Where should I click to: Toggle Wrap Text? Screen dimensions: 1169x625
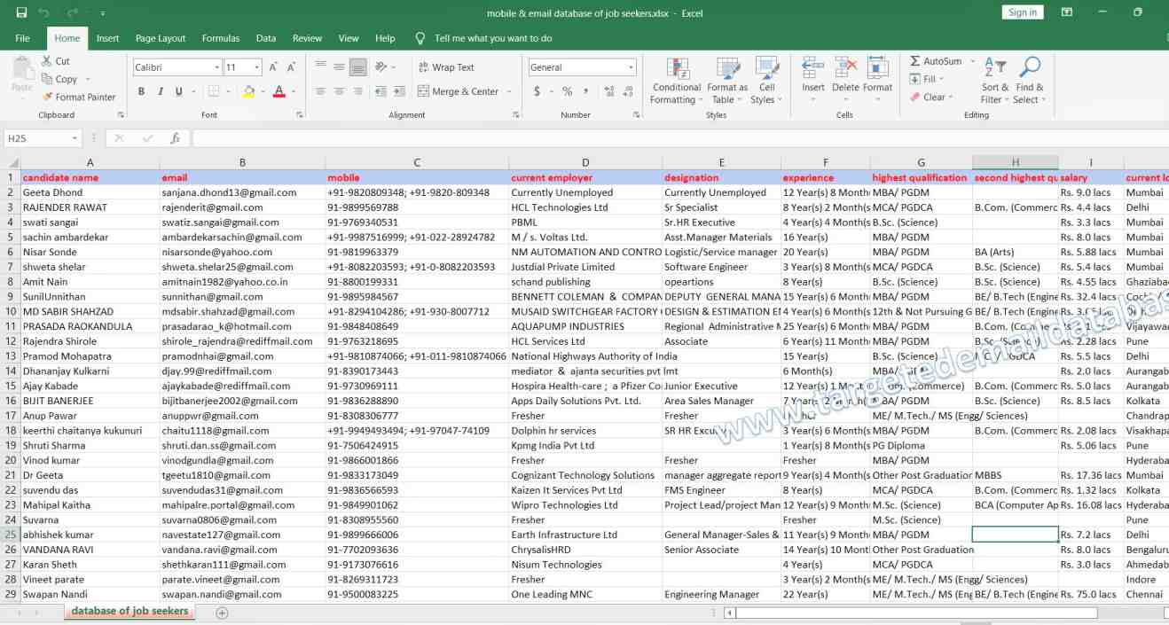[445, 67]
